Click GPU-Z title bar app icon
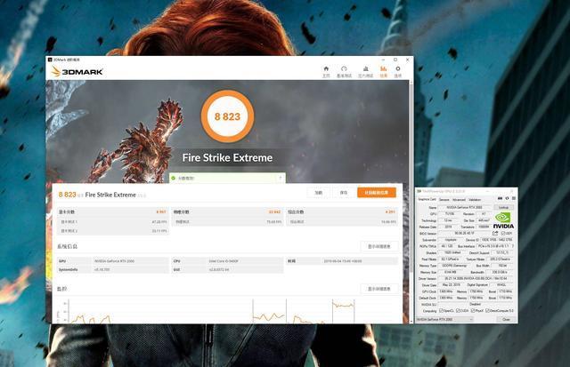570x367 pixels. (x=419, y=191)
